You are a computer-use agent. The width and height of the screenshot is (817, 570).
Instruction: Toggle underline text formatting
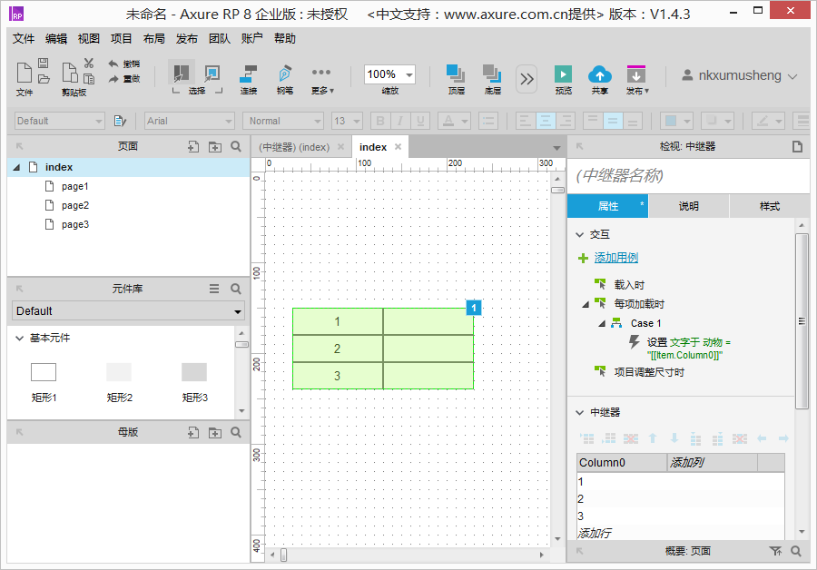pyautogui.click(x=420, y=121)
